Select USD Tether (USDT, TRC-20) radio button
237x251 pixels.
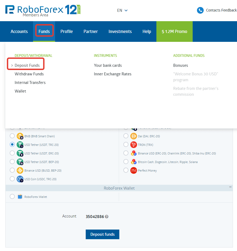[x=12, y=144]
